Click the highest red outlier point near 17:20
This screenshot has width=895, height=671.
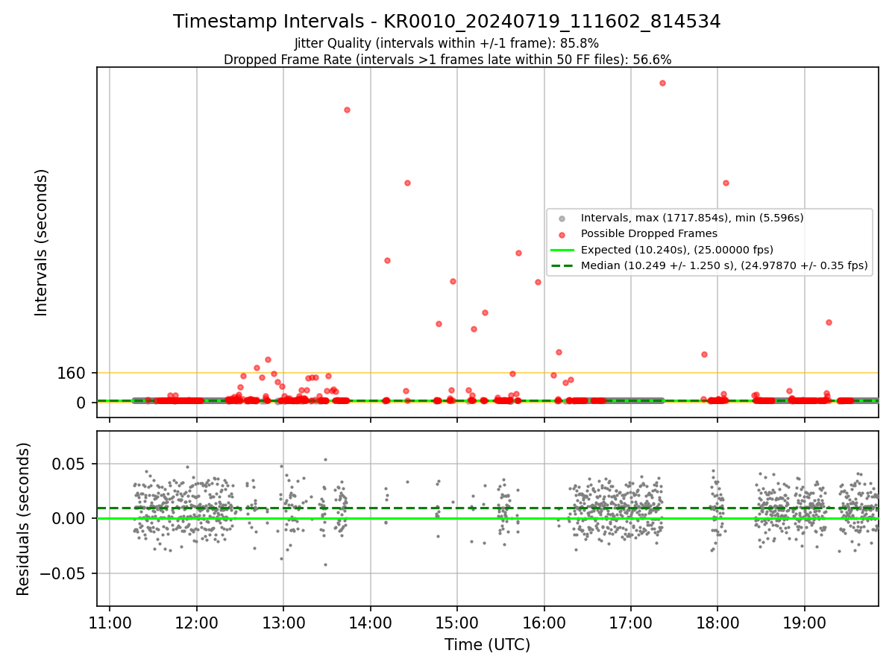click(662, 83)
